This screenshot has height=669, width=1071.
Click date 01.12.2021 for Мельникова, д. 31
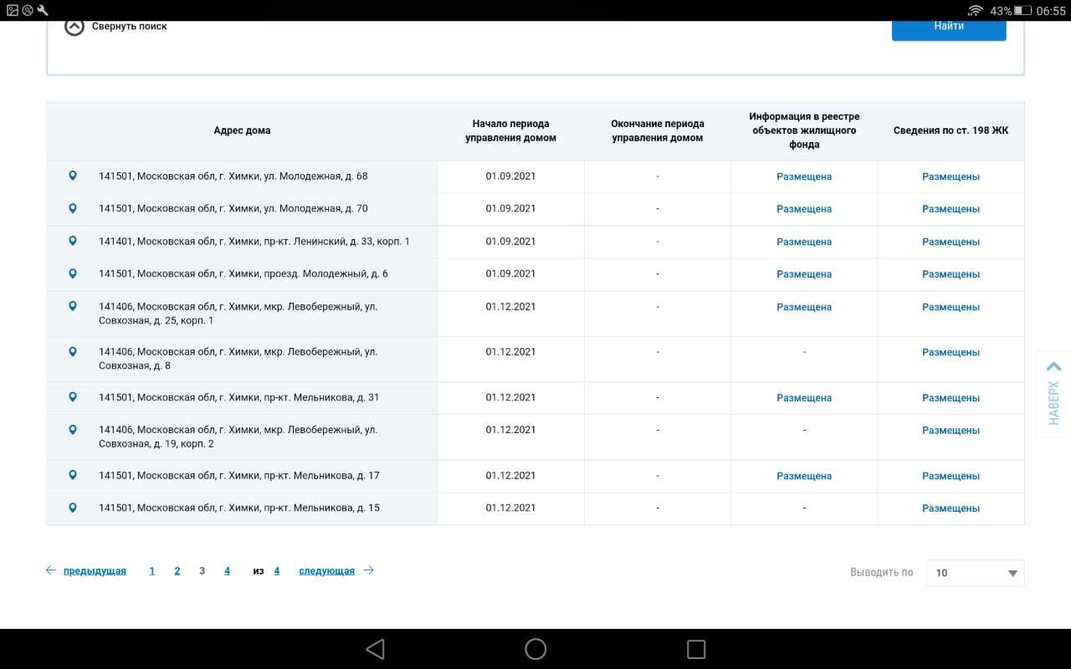pyautogui.click(x=510, y=397)
